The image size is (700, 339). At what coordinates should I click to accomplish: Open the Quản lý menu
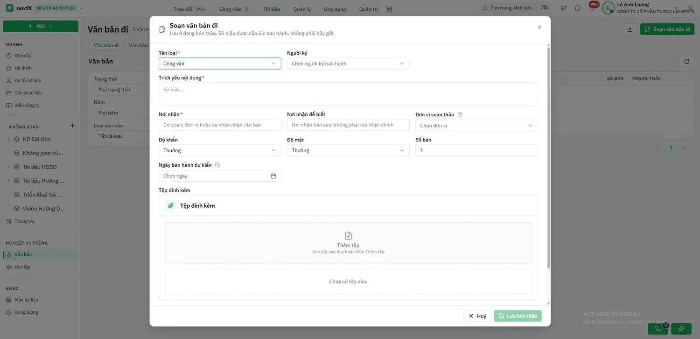tap(302, 9)
